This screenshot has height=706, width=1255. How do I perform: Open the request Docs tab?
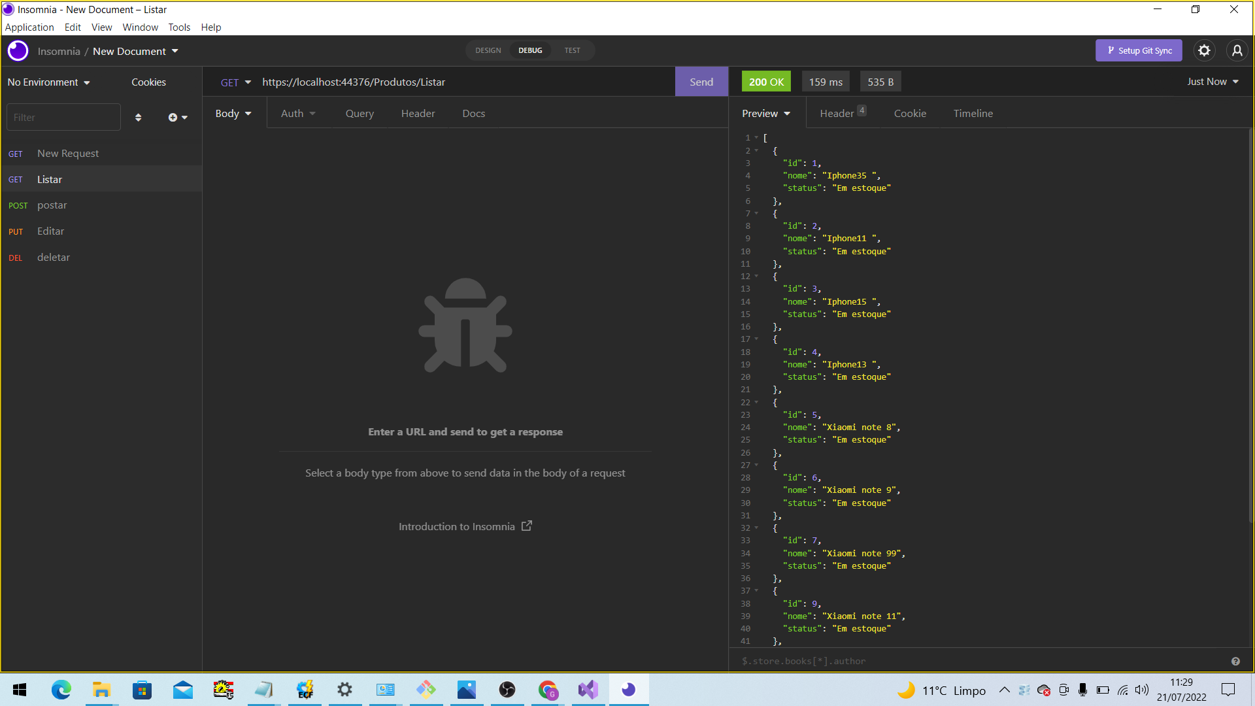pyautogui.click(x=473, y=114)
